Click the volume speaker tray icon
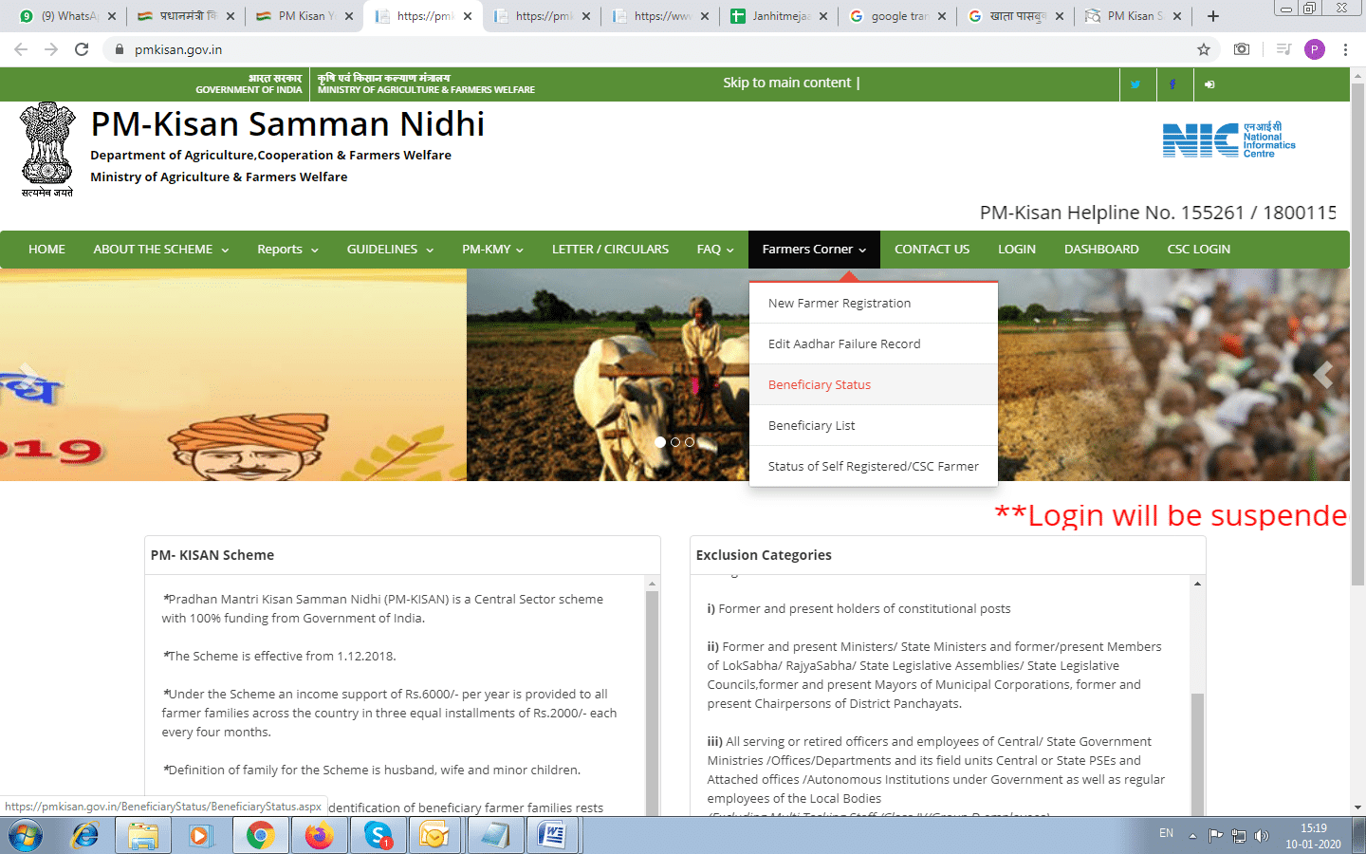Viewport: 1366px width, 854px height. [1261, 836]
